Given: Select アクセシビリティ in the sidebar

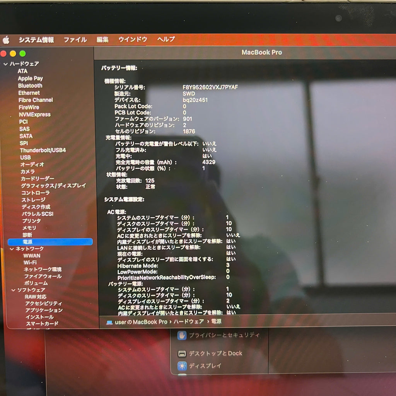Looking at the screenshot, I should pyautogui.click(x=43, y=304).
